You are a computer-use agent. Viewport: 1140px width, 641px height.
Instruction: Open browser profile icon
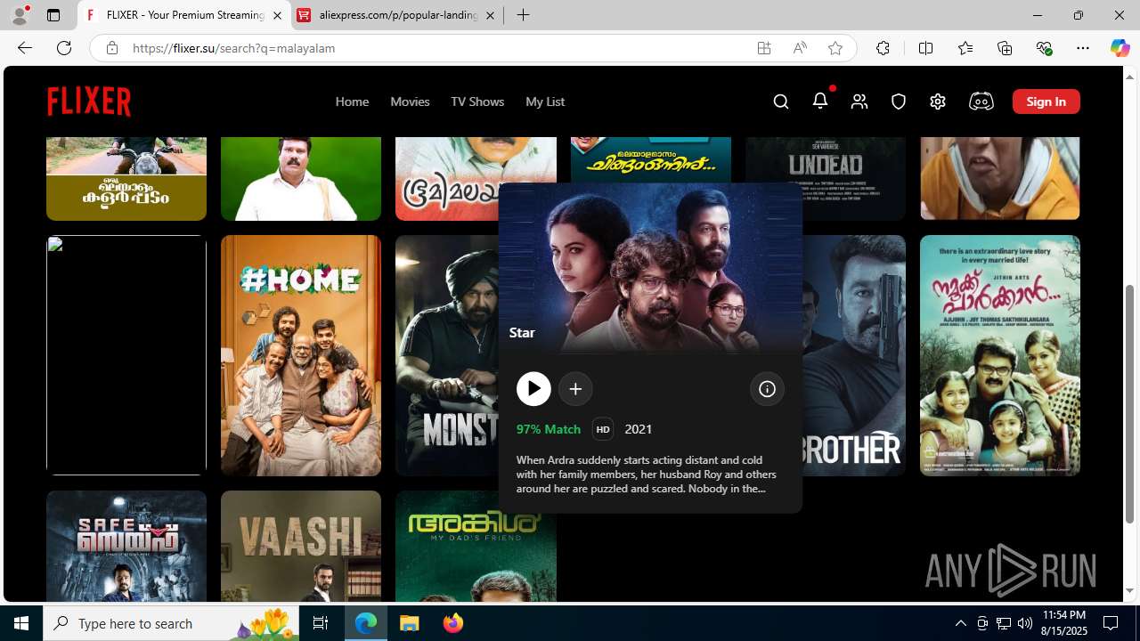coord(20,15)
